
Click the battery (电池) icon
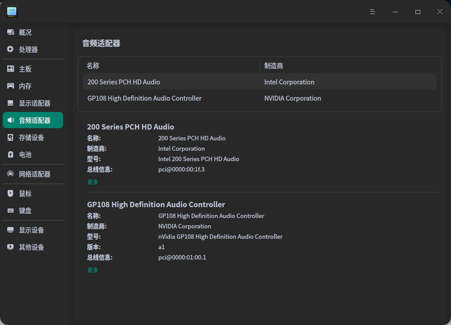point(10,155)
